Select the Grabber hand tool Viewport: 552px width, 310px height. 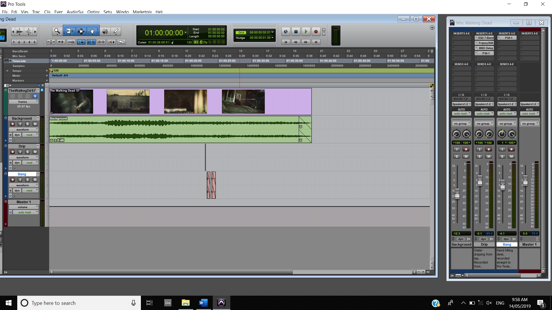92,31
